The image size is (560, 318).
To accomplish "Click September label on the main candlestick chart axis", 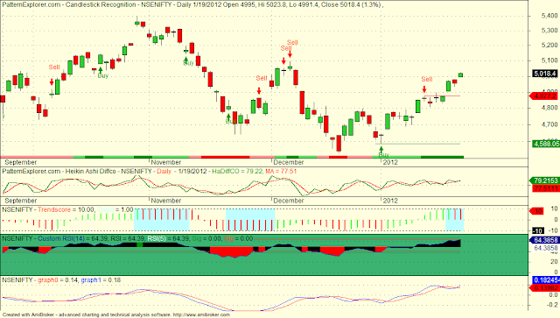I will coord(21,162).
